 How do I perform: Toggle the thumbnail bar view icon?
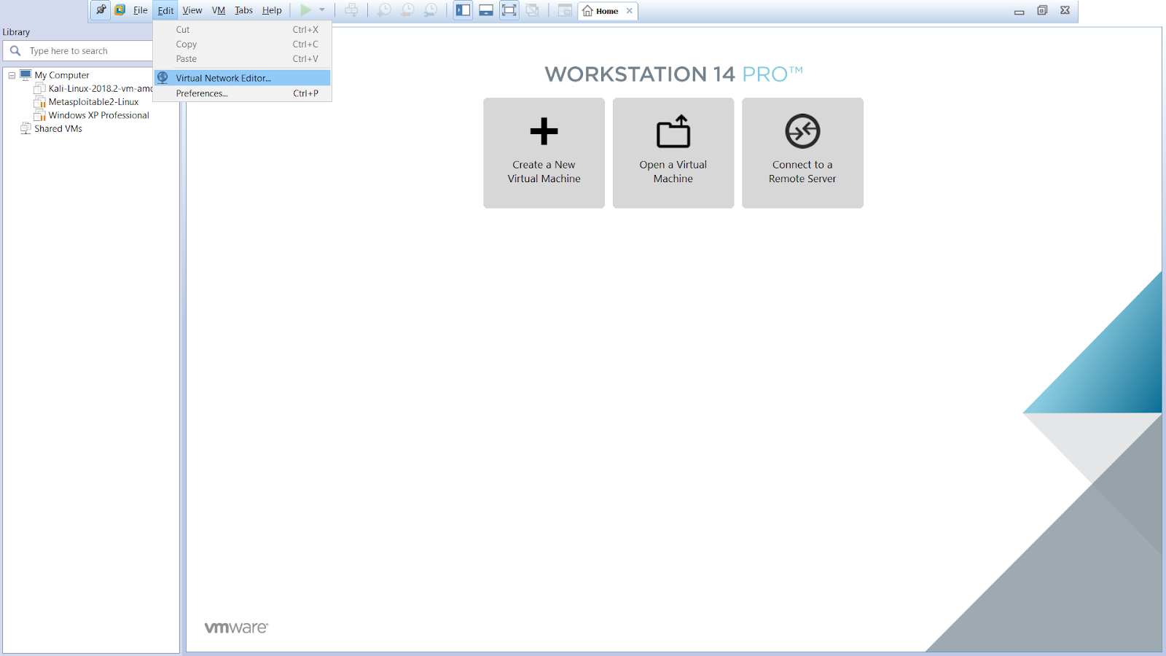[486, 10]
